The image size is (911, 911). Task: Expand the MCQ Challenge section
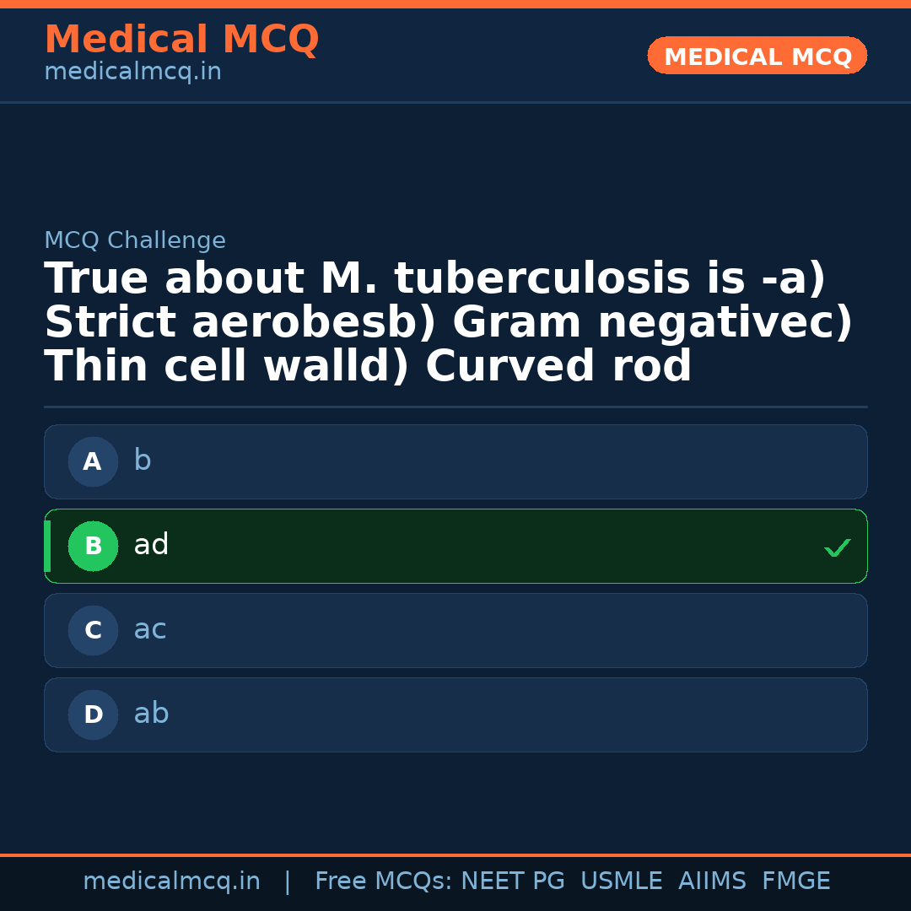coord(135,240)
